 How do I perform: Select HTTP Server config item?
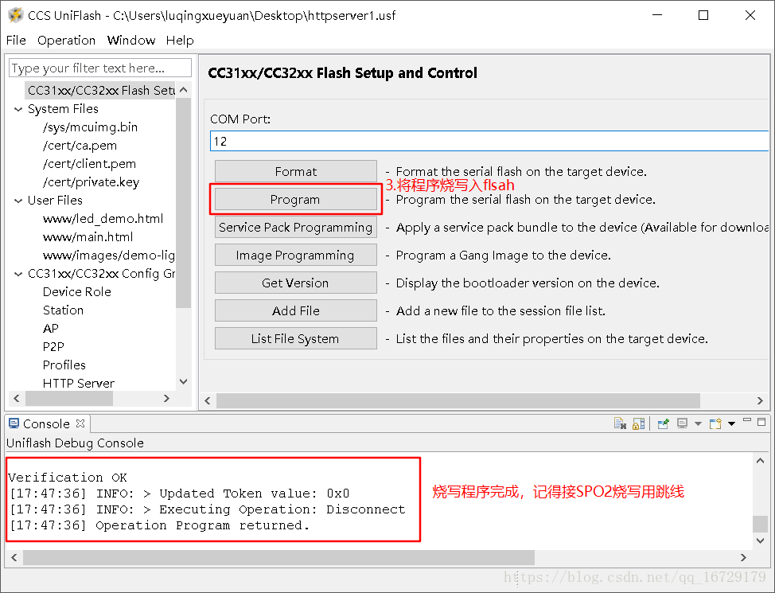(x=78, y=384)
